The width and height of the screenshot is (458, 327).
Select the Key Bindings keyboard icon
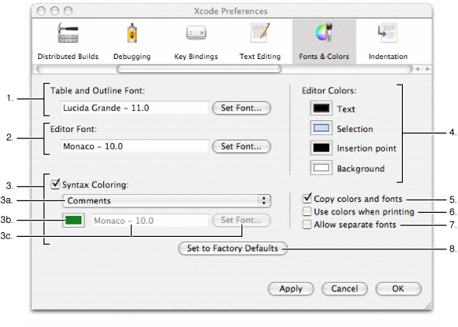(196, 33)
